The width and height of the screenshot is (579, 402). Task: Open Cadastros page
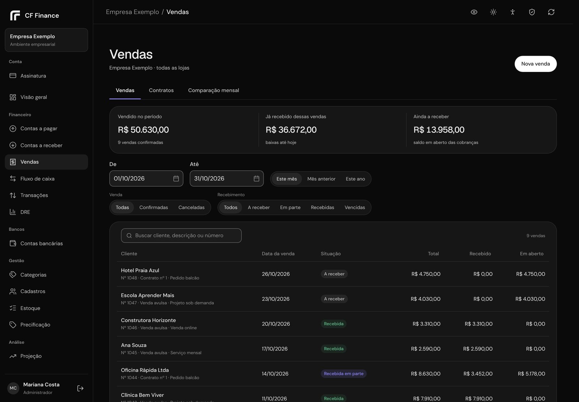coord(46,291)
